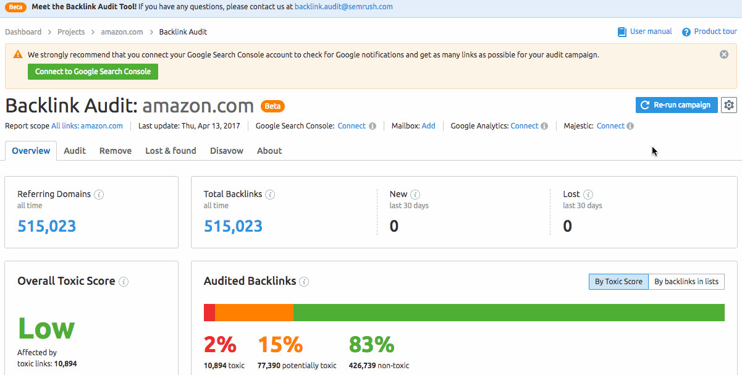Click info icon next to Lost backlinks
Screen dimensions: 742x375
[588, 194]
